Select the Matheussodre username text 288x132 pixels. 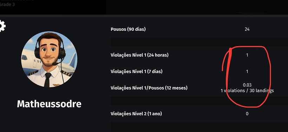(49, 104)
